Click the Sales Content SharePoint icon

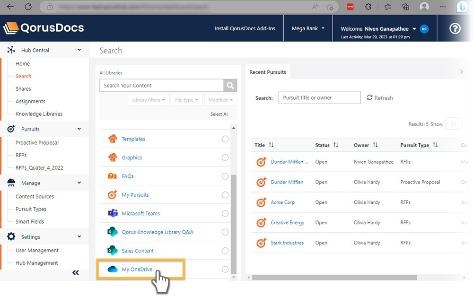click(113, 251)
